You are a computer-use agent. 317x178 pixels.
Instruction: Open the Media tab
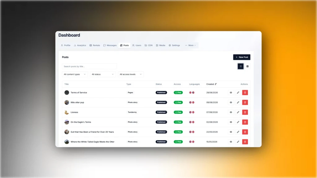tap(161, 45)
